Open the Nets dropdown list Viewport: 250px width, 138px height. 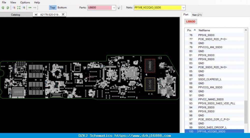point(183,7)
